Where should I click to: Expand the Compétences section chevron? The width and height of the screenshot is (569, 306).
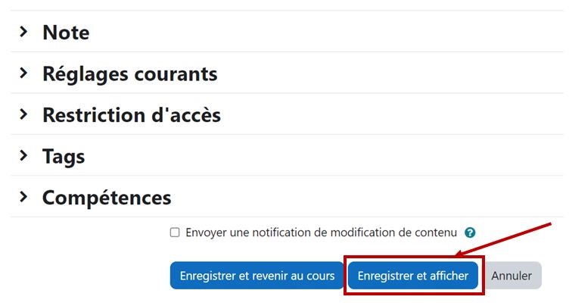coord(23,197)
